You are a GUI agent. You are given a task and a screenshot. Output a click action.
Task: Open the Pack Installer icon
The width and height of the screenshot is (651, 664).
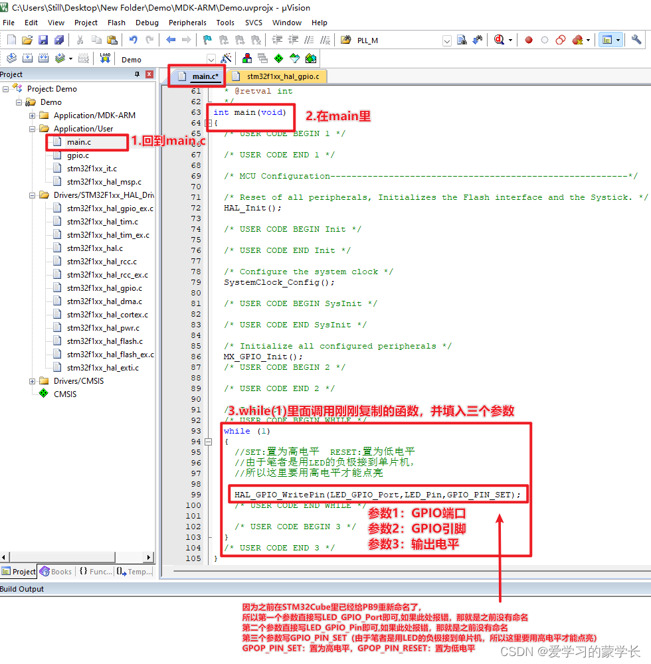click(311, 58)
